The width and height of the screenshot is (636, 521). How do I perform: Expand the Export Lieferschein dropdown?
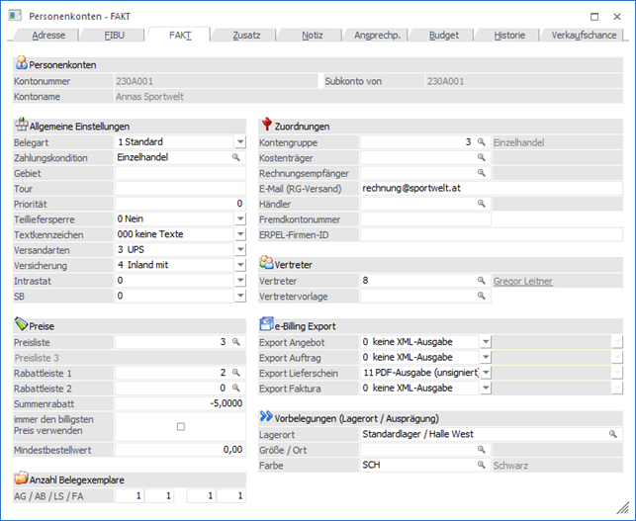pyautogui.click(x=485, y=372)
